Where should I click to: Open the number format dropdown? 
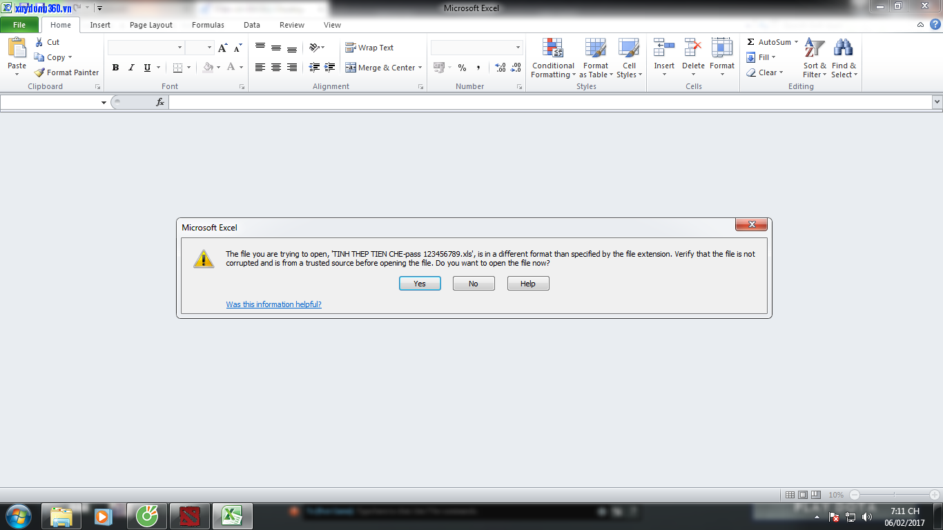coord(518,48)
